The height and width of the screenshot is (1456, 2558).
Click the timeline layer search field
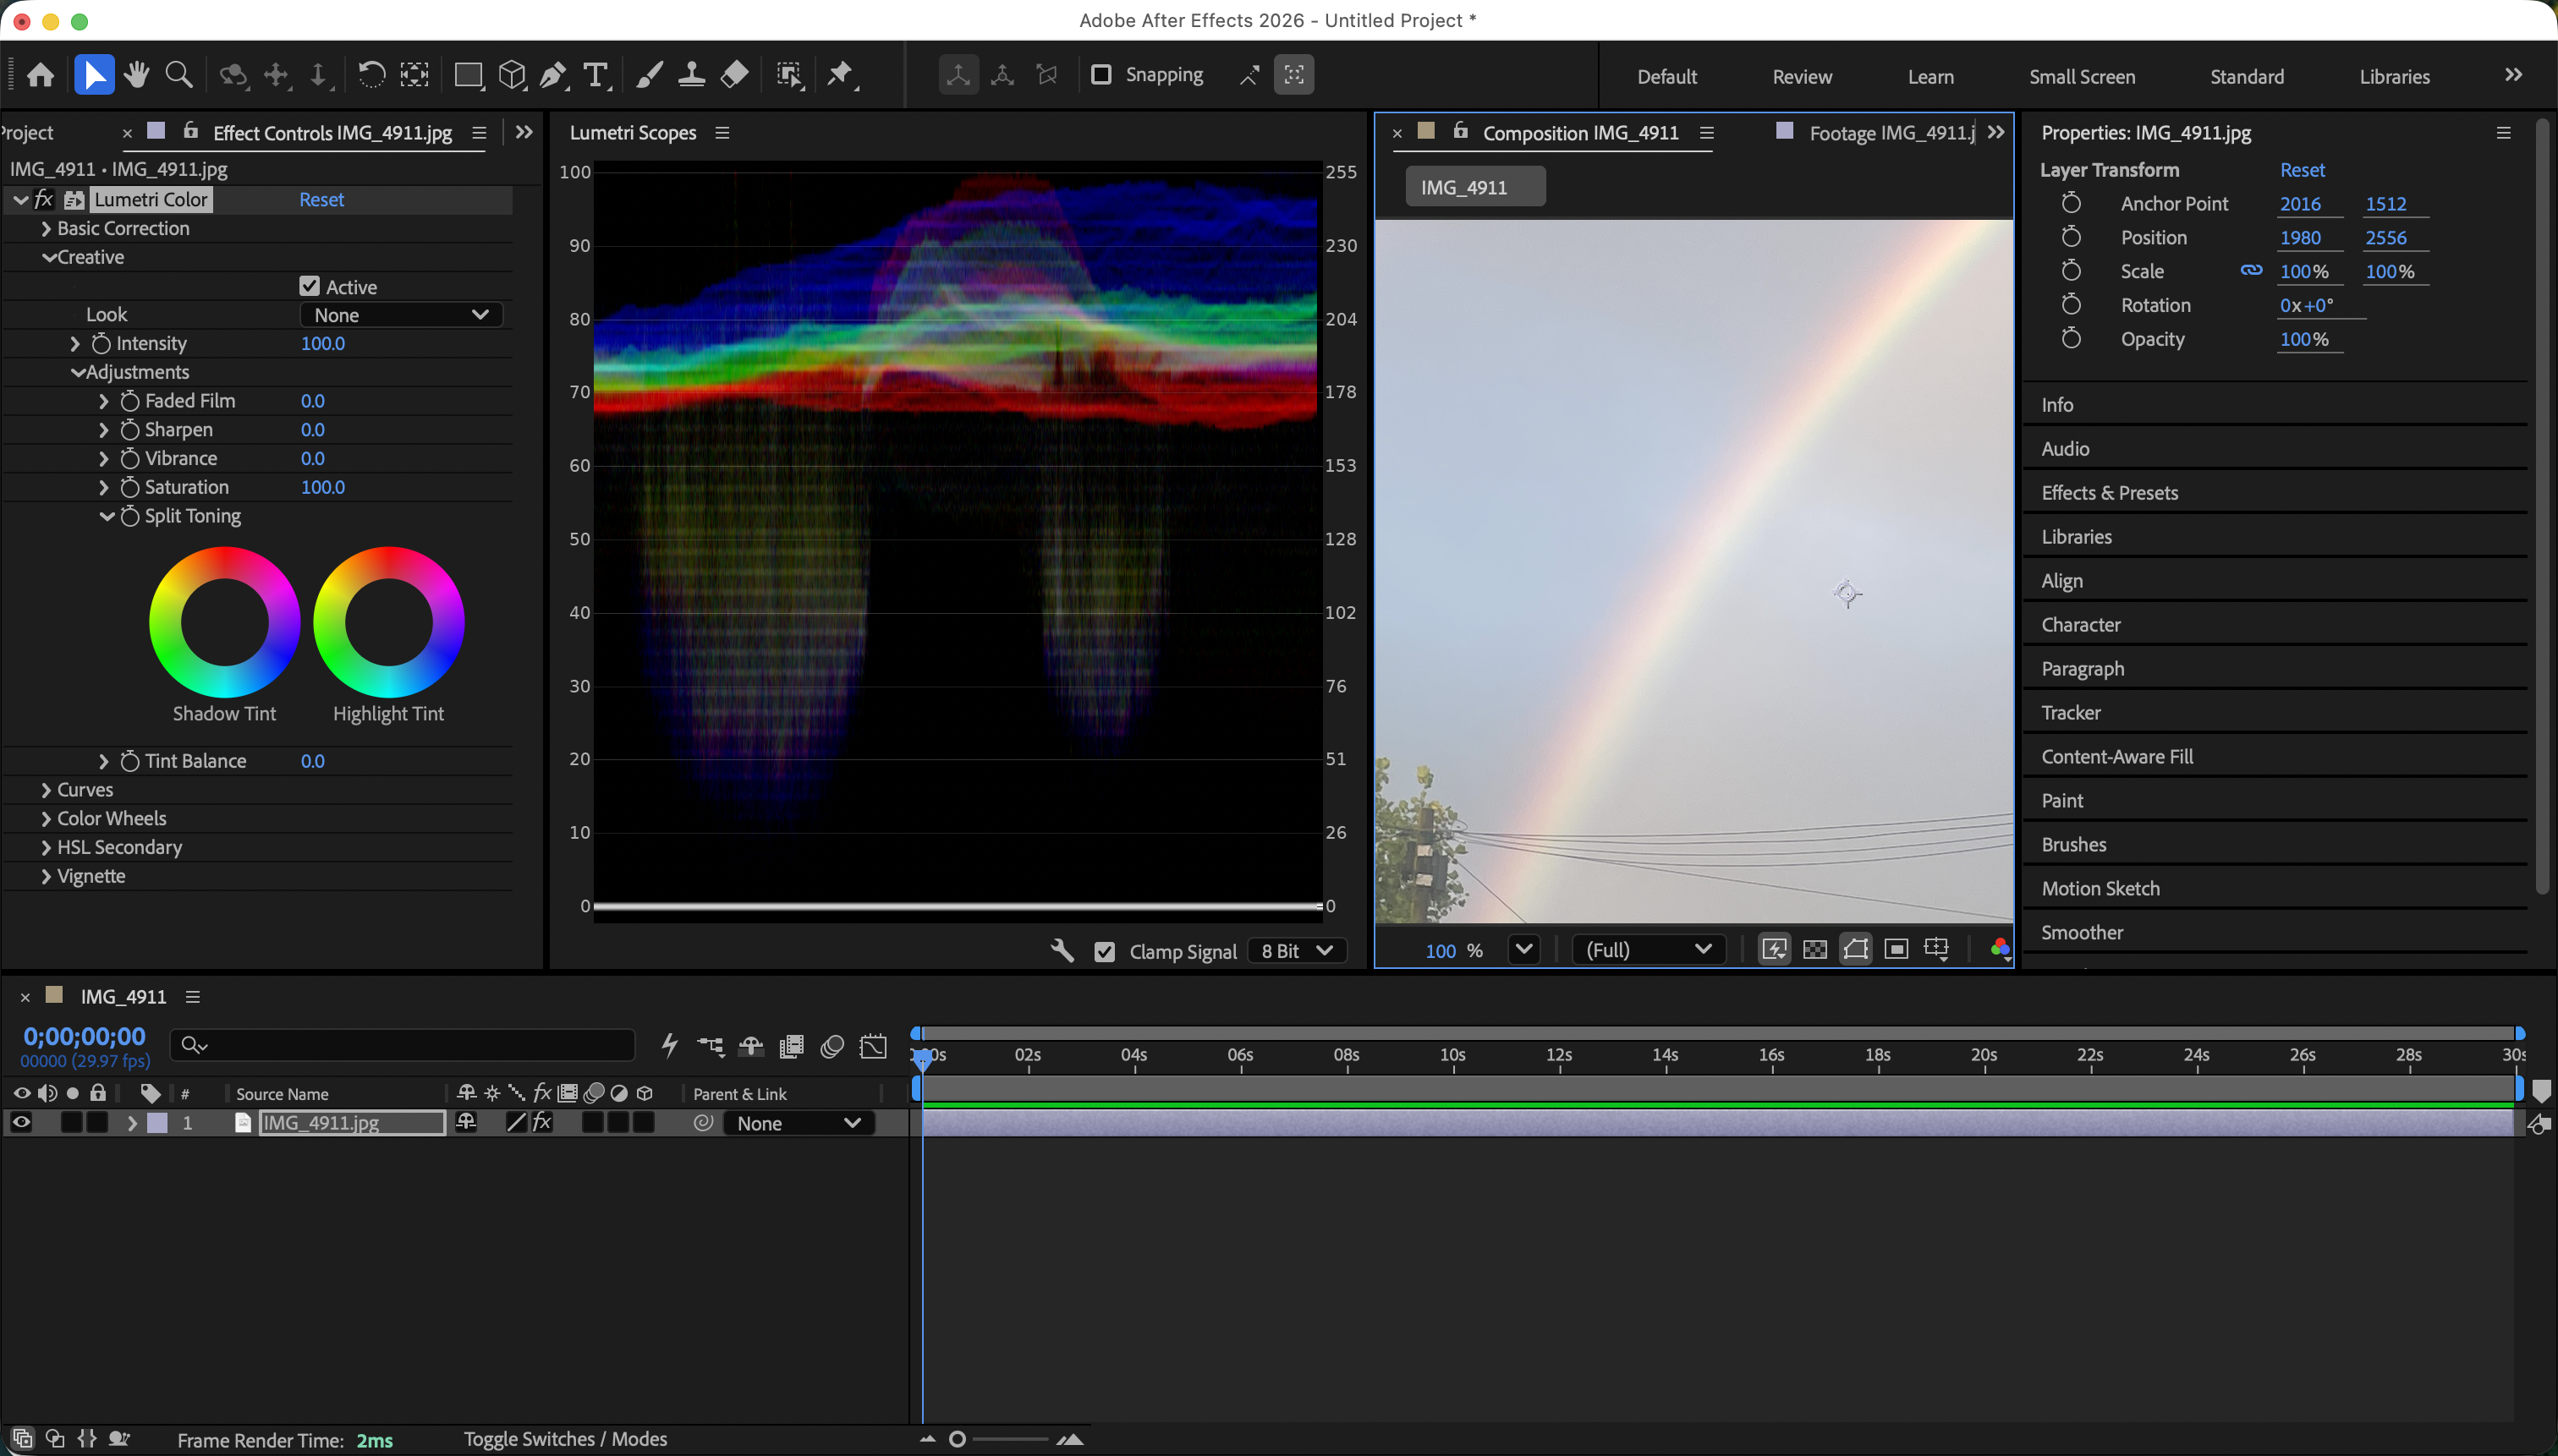tap(402, 1045)
